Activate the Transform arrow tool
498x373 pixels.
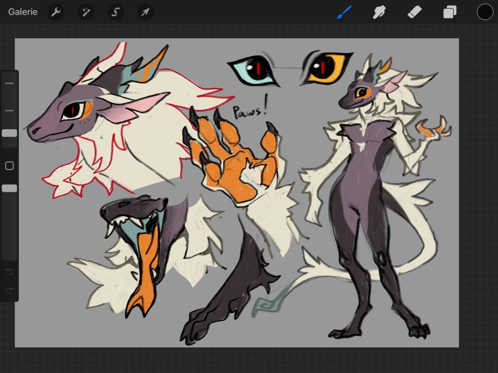tap(145, 12)
